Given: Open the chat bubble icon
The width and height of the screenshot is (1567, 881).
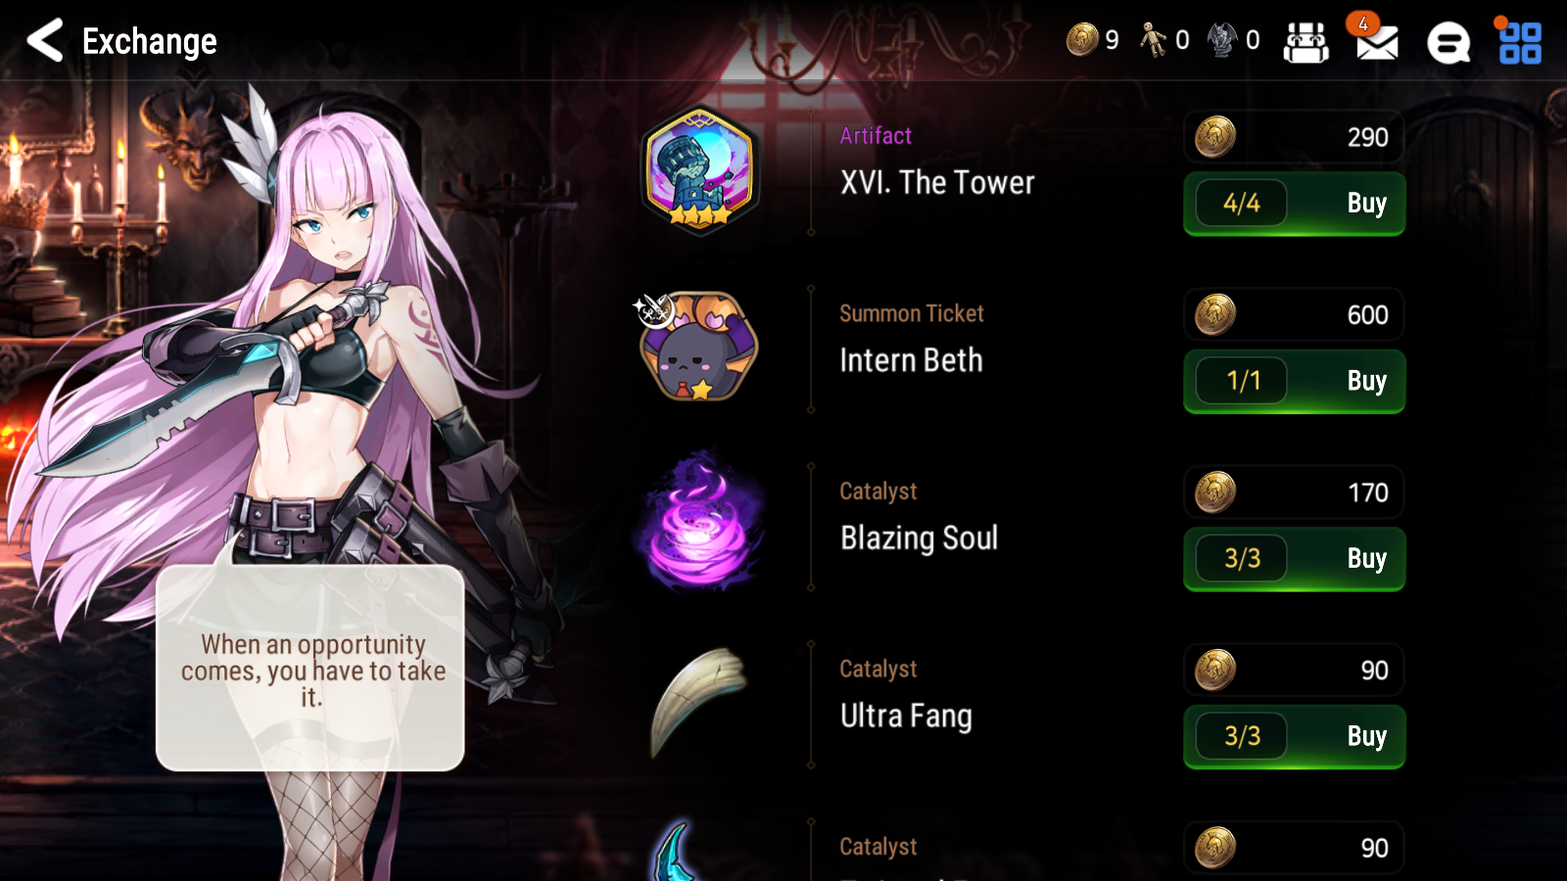Looking at the screenshot, I should click(1448, 43).
